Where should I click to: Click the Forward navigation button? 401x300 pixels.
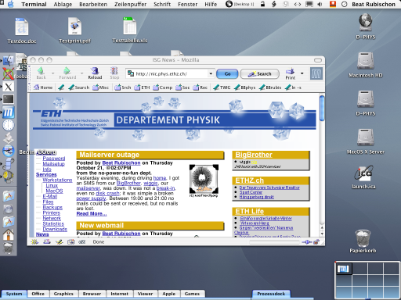coord(67,73)
